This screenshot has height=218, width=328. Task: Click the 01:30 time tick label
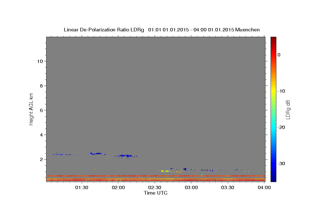click(x=82, y=187)
